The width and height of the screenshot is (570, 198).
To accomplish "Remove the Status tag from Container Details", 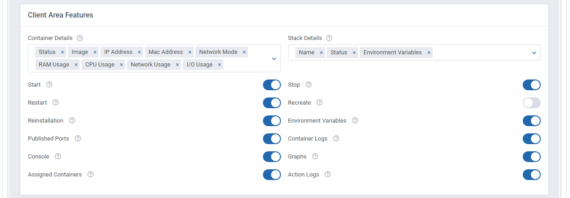I will pos(62,52).
